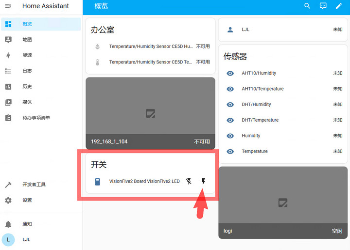Click the LJL user avatar circle

(x=8, y=240)
